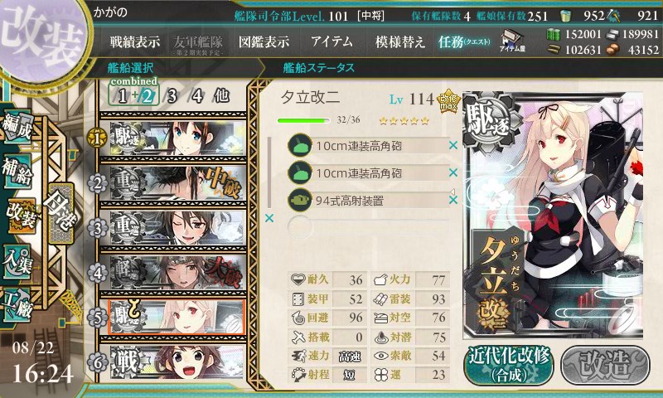Open the 入渠 docking repair icon
663x398 pixels.
pyautogui.click(x=17, y=261)
